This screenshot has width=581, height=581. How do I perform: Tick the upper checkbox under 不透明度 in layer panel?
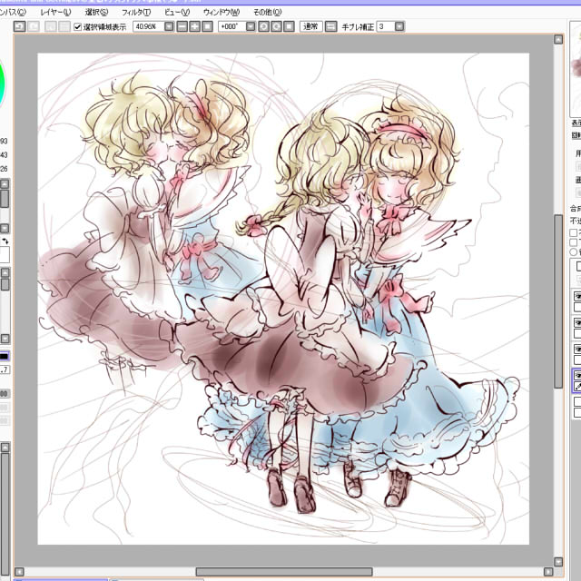point(573,232)
